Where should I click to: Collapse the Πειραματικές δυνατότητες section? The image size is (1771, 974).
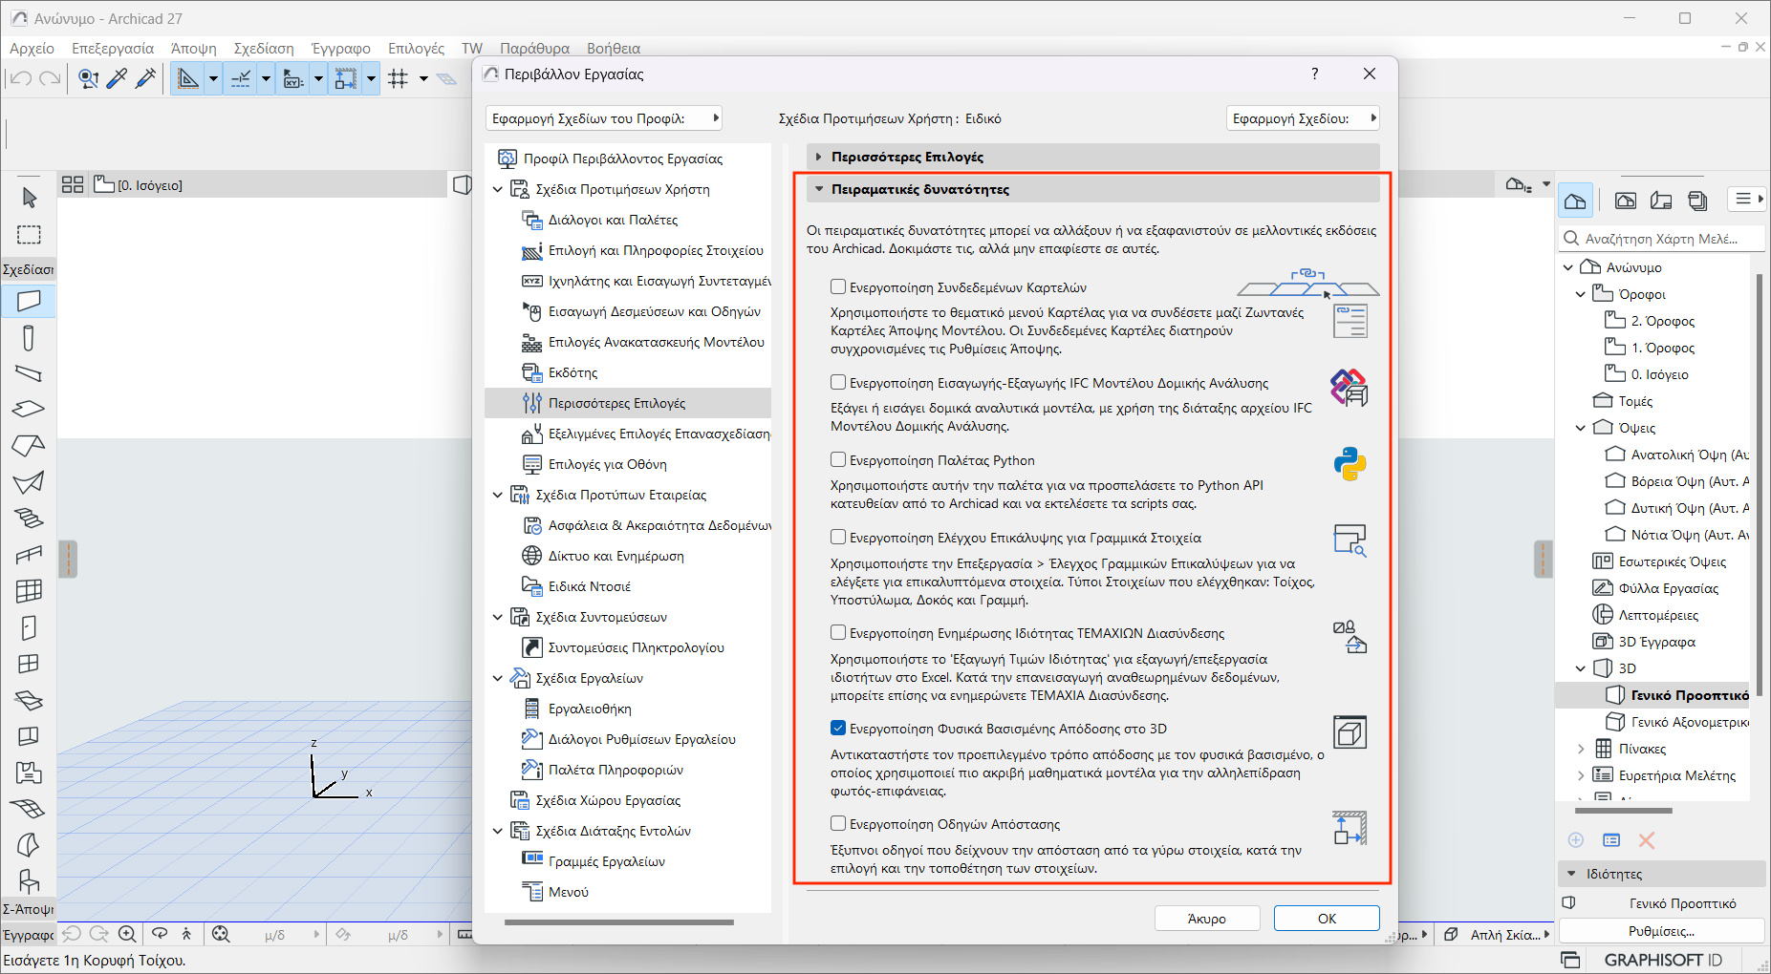point(1093,189)
